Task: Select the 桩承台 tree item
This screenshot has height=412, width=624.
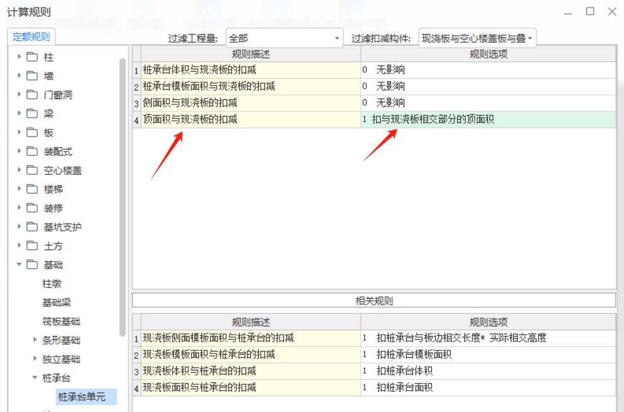Action: (x=57, y=378)
